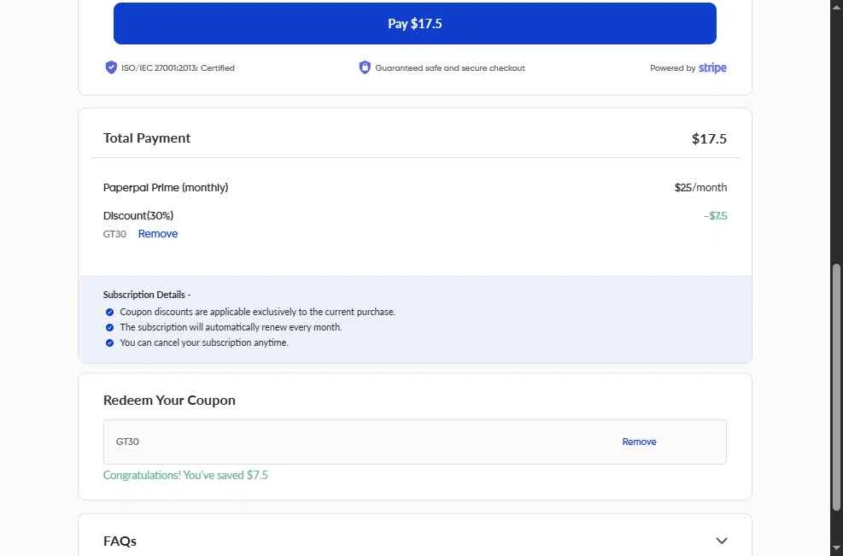Click the auto-renew bullet check icon
Viewport: 843px width, 556px height.
pos(109,327)
